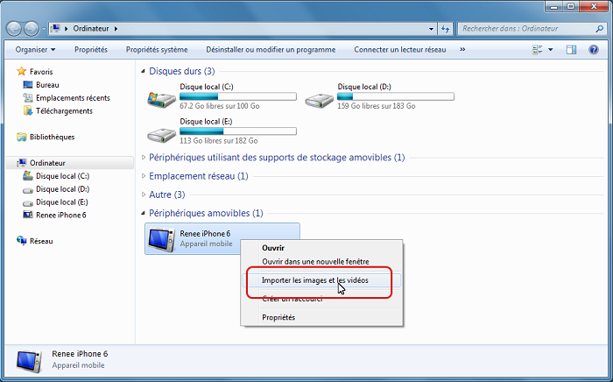This screenshot has height=382, width=613.
Task: Open Help via the question mark icon
Action: 594,50
